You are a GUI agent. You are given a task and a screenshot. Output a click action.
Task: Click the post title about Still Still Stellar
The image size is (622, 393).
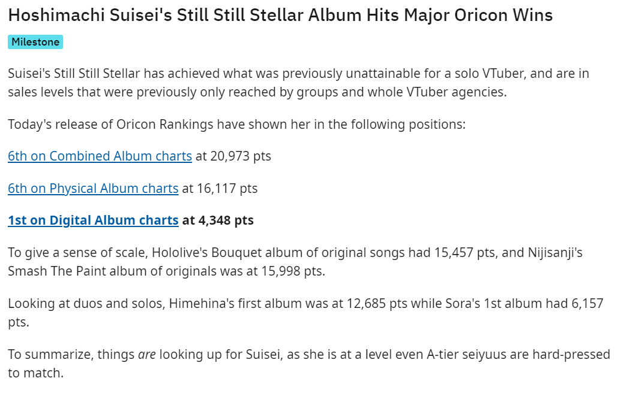click(x=281, y=15)
